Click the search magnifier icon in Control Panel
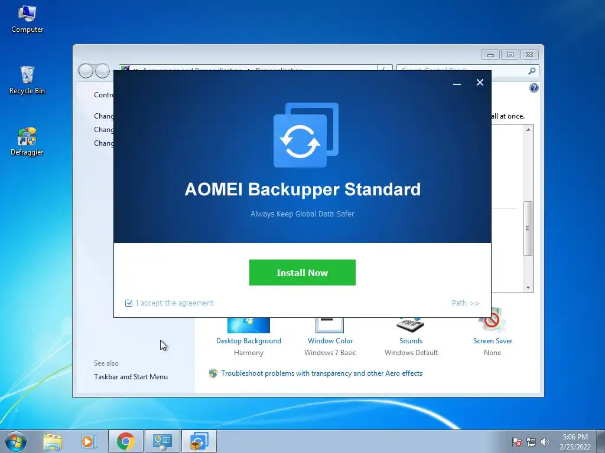Screen dimensions: 605x453 tap(532, 71)
